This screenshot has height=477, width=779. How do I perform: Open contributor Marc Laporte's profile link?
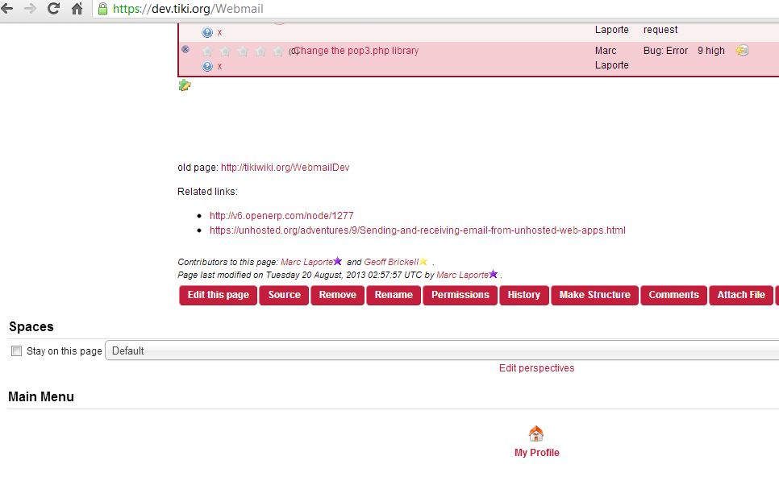[307, 262]
